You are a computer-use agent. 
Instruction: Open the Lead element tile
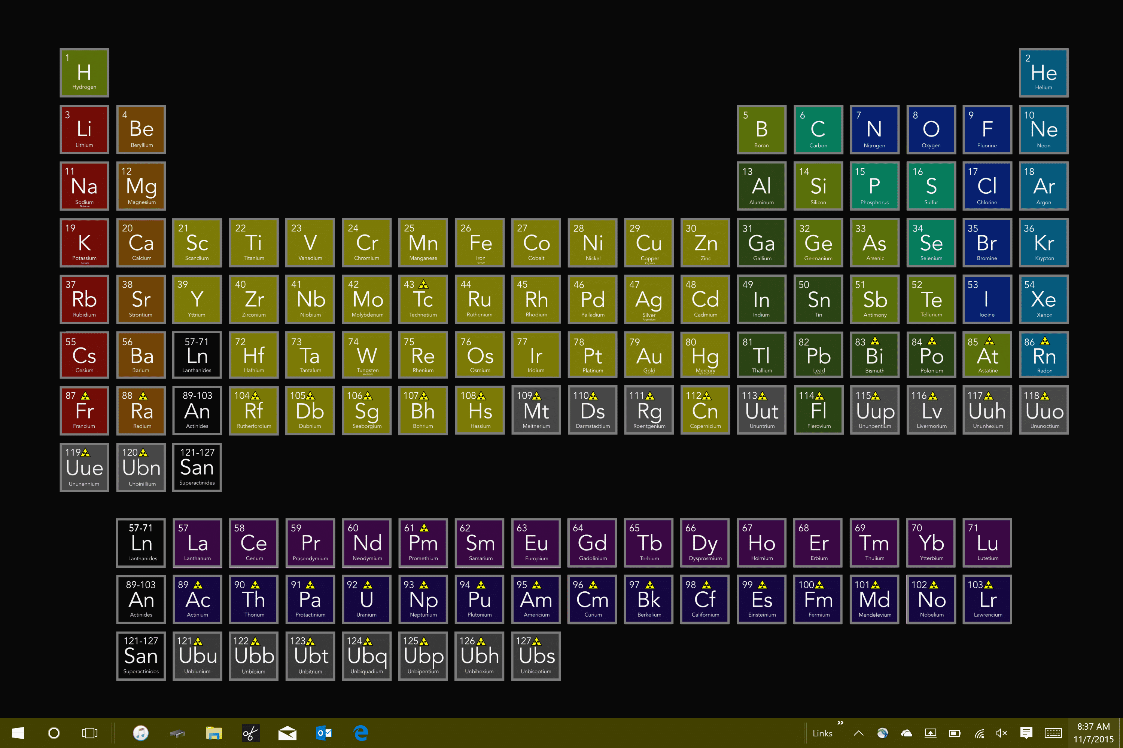point(818,355)
